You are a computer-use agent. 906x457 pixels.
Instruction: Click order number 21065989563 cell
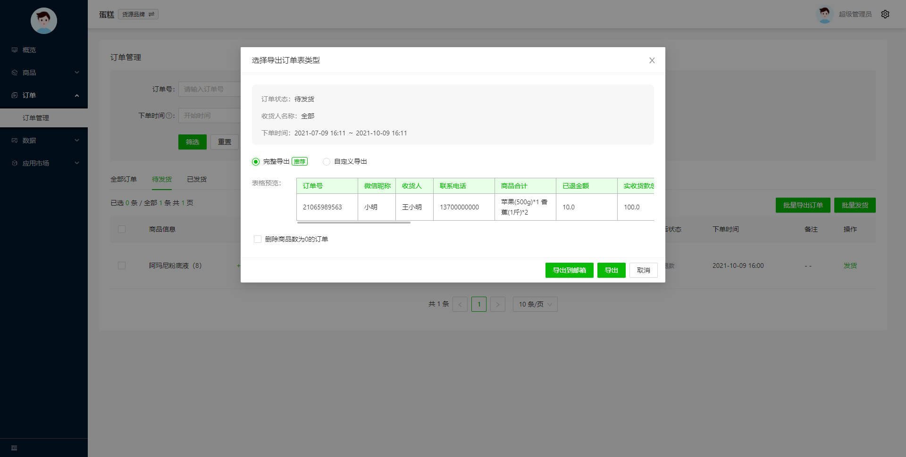point(327,207)
